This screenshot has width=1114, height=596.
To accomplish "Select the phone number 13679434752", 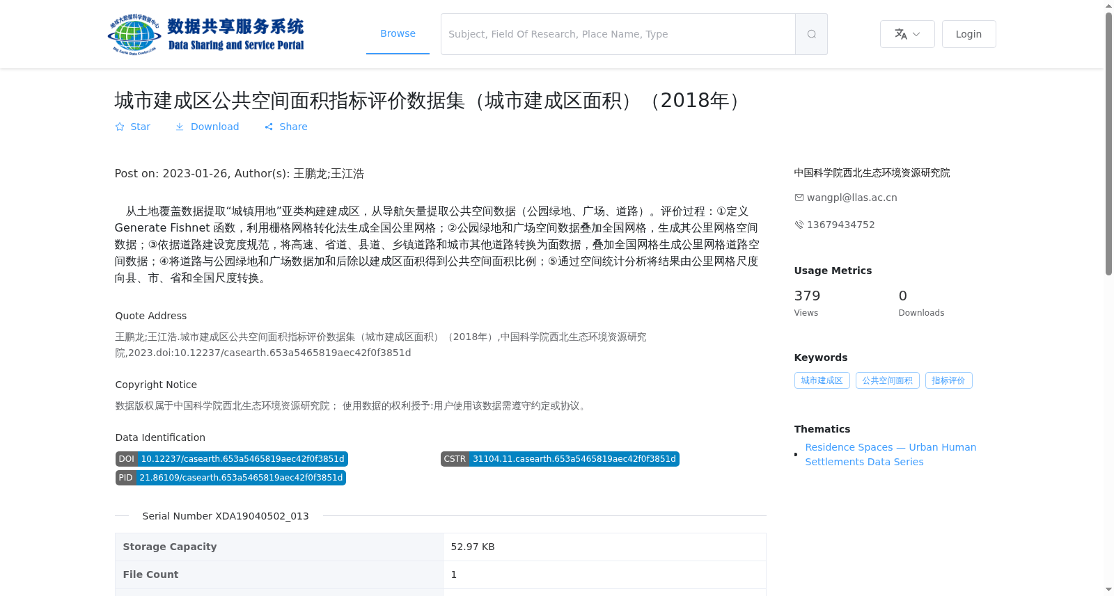I will (841, 225).
